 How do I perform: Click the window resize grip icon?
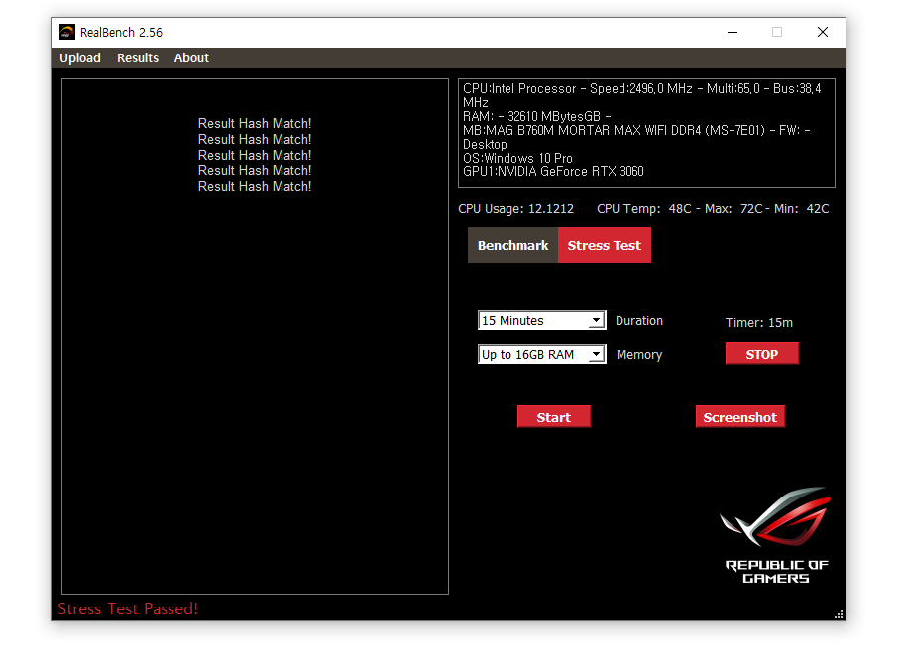point(840,614)
